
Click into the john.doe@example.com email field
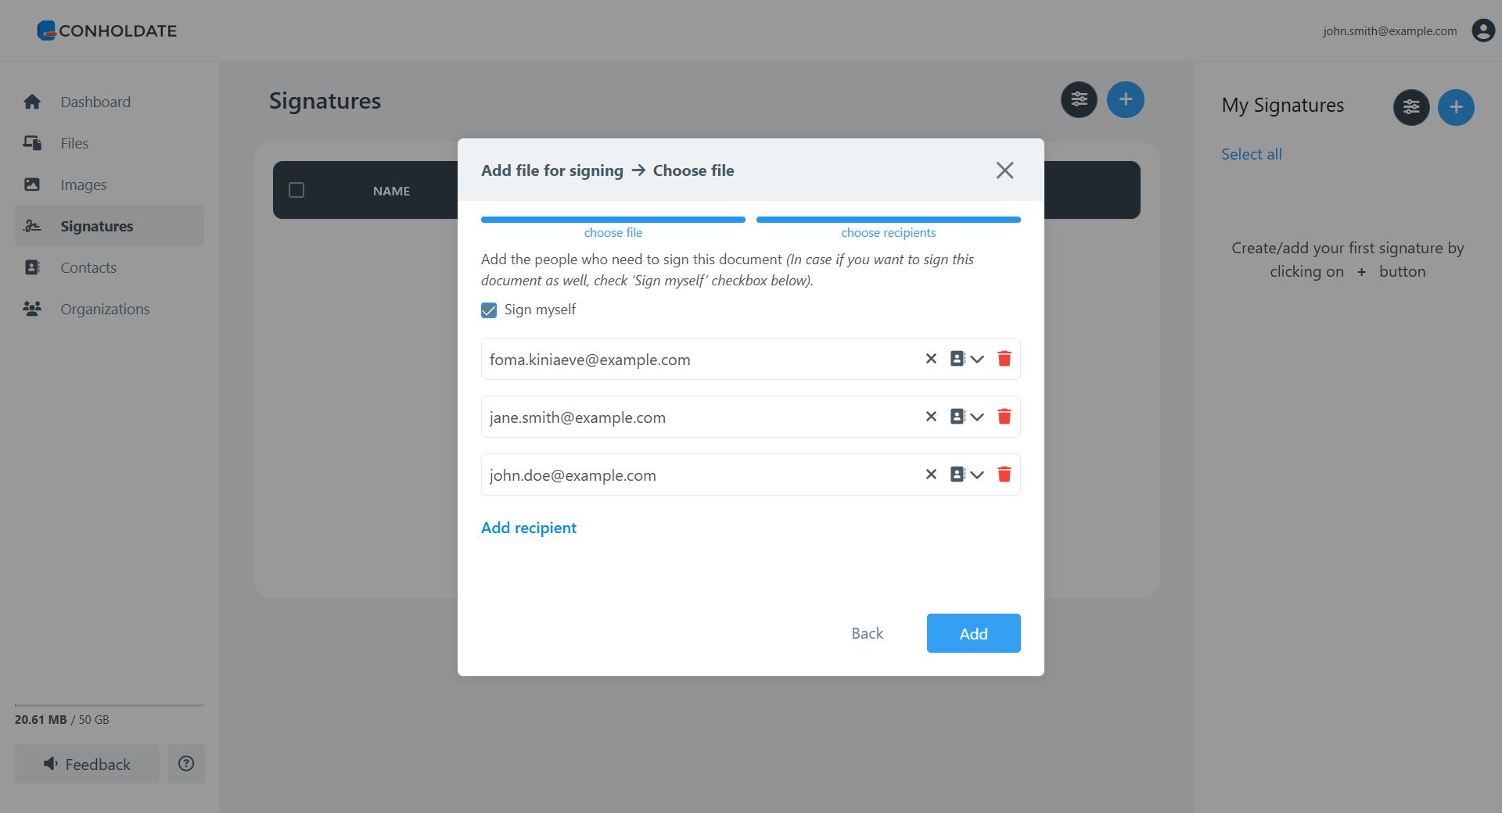696,475
